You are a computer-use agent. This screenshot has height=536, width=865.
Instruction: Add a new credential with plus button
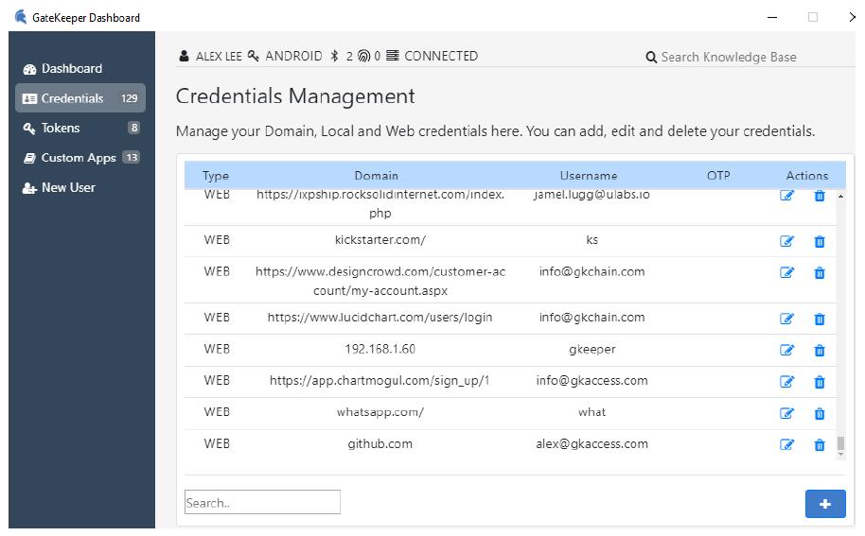[824, 504]
